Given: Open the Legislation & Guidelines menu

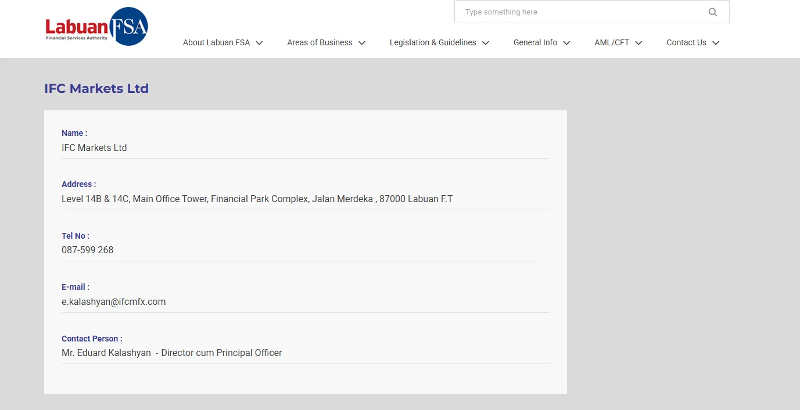Looking at the screenshot, I should point(432,42).
